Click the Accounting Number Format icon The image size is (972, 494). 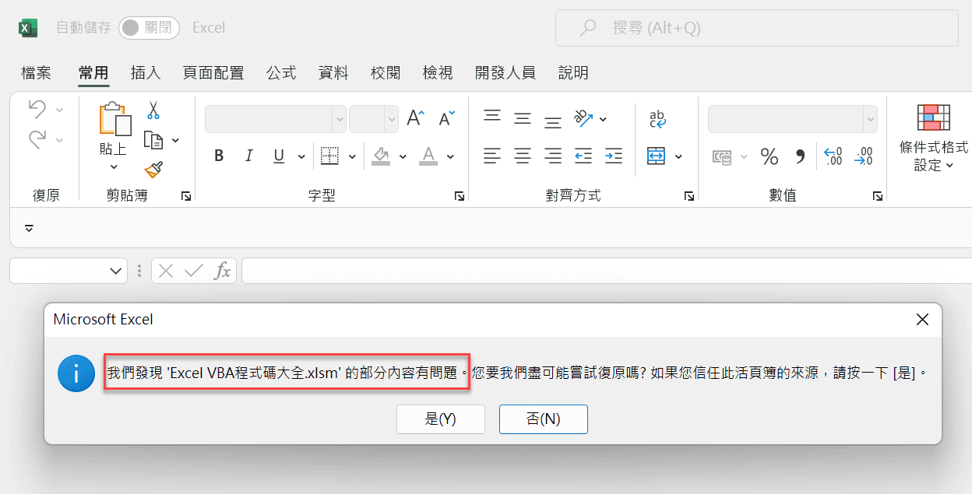coord(722,157)
